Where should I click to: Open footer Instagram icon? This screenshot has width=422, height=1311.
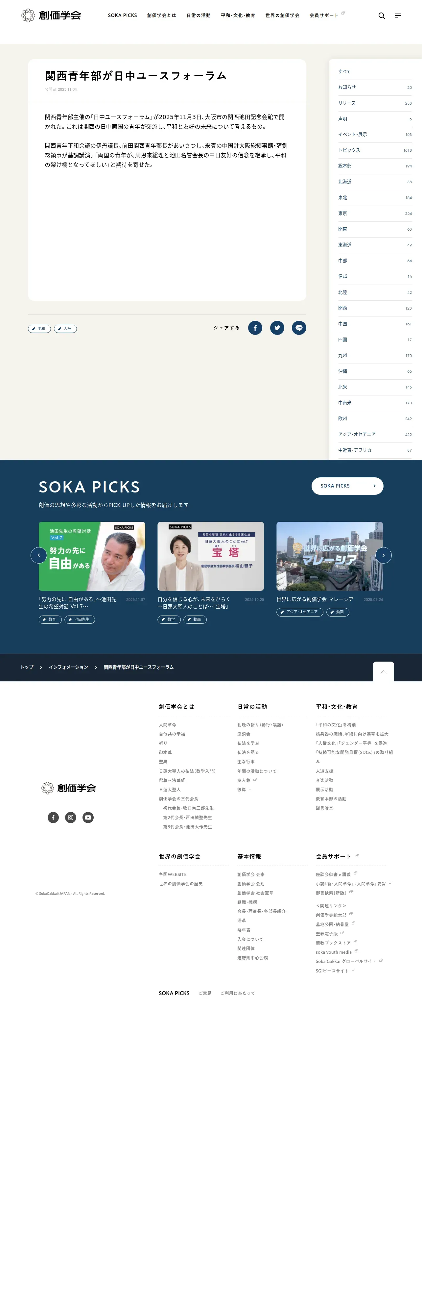[x=71, y=817]
